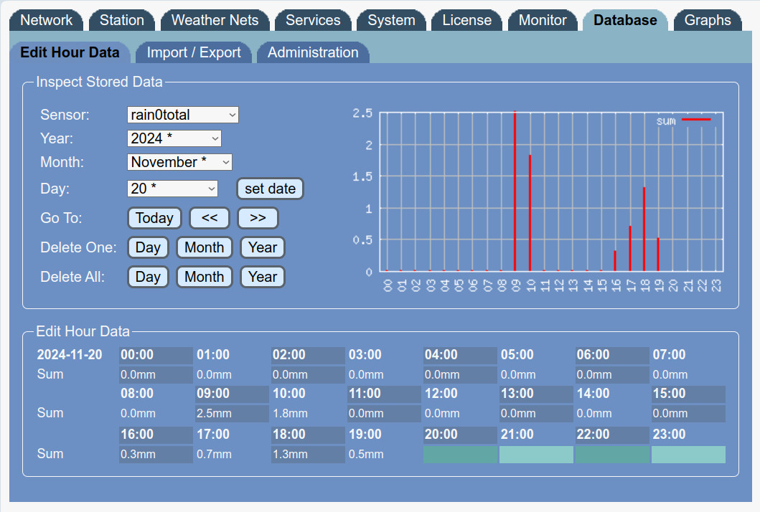
Task: Edit the 0.7mm value at 17:00
Action: [x=233, y=455]
